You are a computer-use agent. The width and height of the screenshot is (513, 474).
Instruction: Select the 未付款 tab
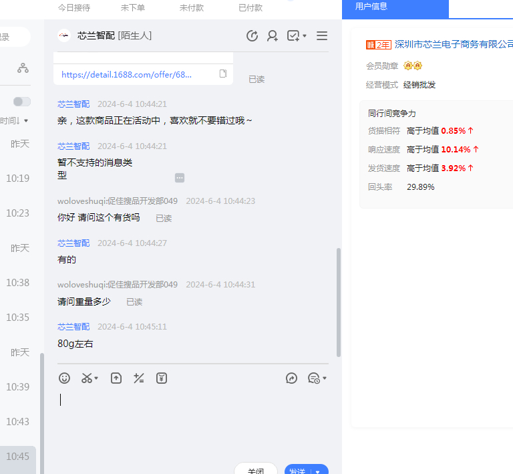click(x=193, y=8)
